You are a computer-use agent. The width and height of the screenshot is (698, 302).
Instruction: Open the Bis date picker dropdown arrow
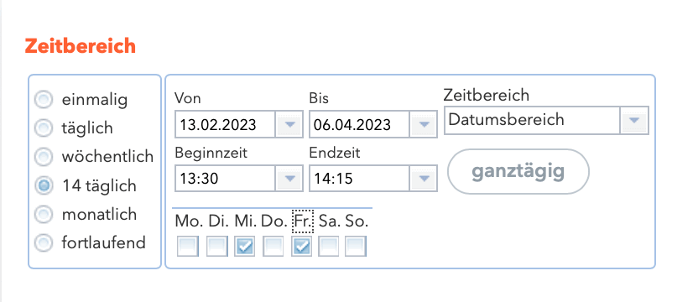pyautogui.click(x=424, y=124)
